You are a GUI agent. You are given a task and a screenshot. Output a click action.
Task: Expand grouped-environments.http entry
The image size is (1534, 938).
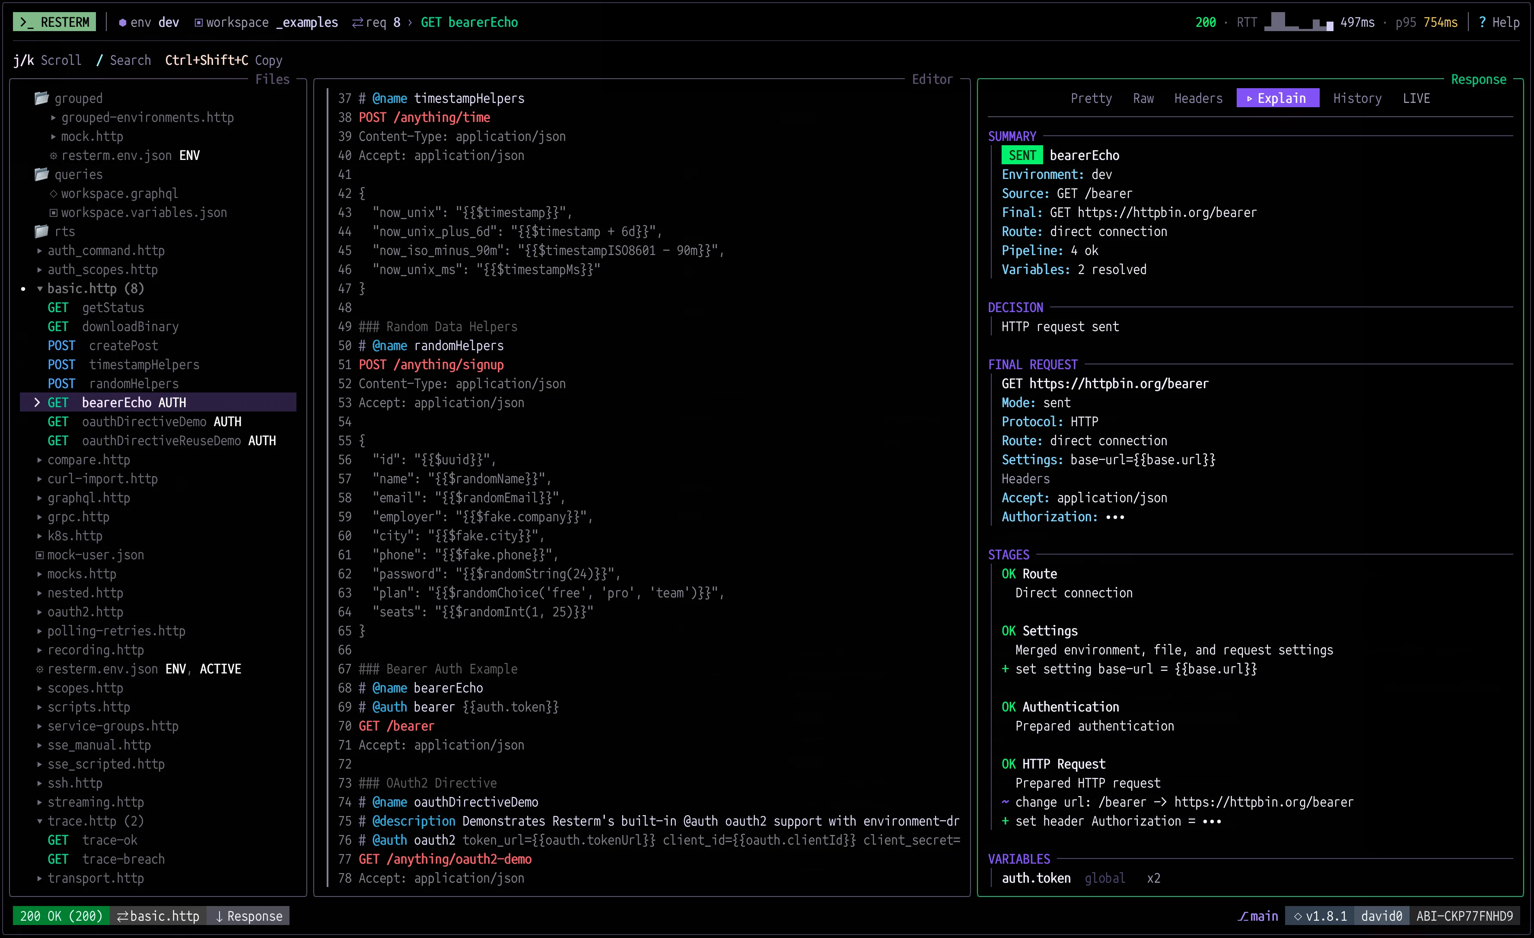pyautogui.click(x=54, y=118)
